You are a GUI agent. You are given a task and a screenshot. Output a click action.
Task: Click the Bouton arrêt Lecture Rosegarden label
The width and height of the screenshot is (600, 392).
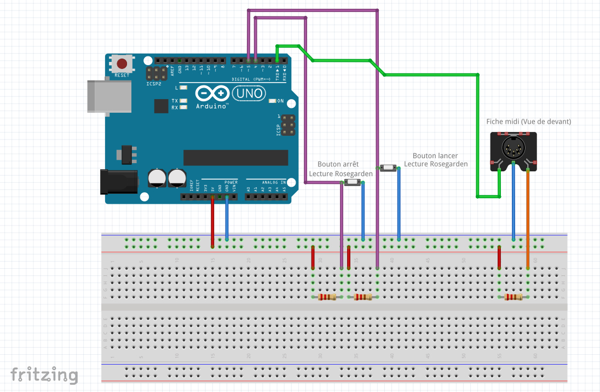pyautogui.click(x=341, y=169)
